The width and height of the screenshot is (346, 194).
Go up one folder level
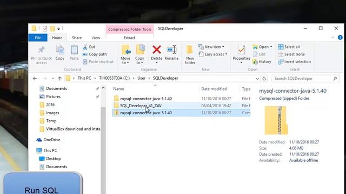[60, 79]
